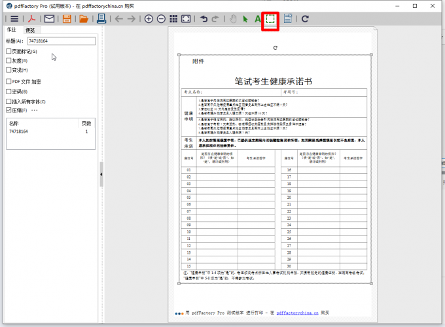Select the dashed rectangle crop tool
The image size is (445, 327).
point(270,19)
